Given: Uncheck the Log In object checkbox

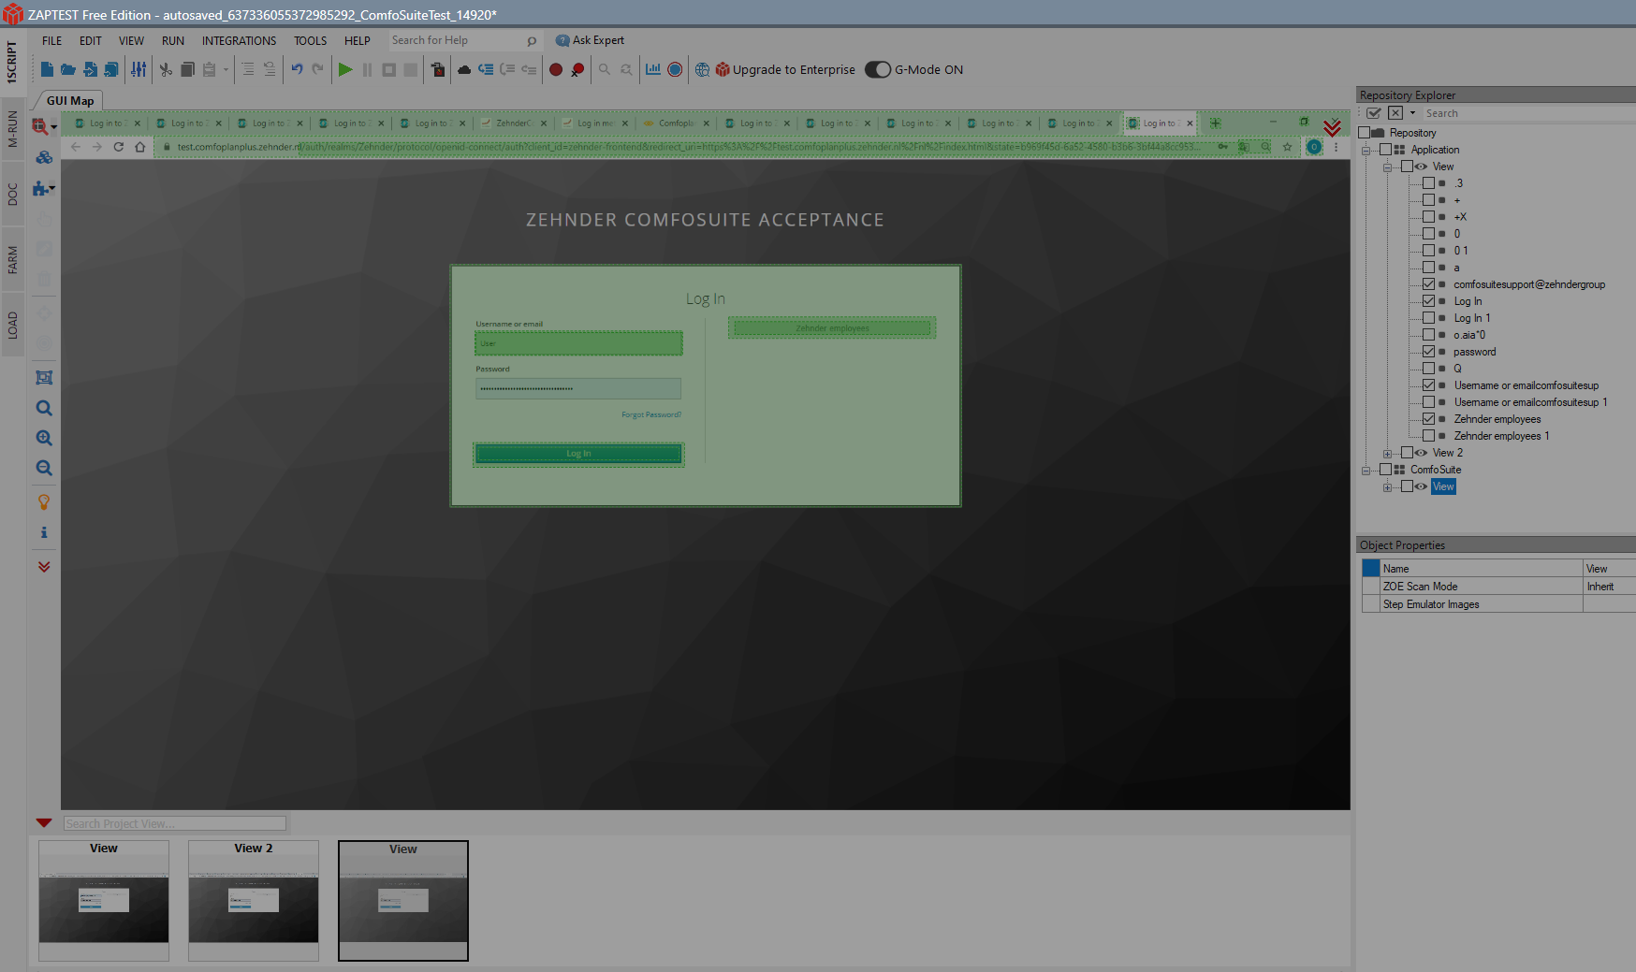Looking at the screenshot, I should coord(1428,301).
